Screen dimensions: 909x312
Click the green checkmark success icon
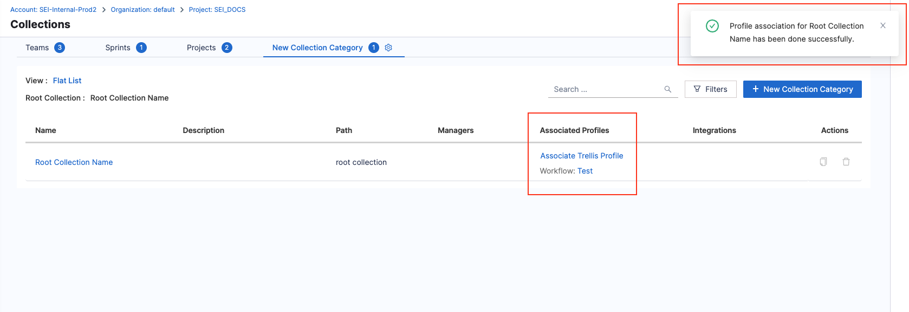point(712,26)
